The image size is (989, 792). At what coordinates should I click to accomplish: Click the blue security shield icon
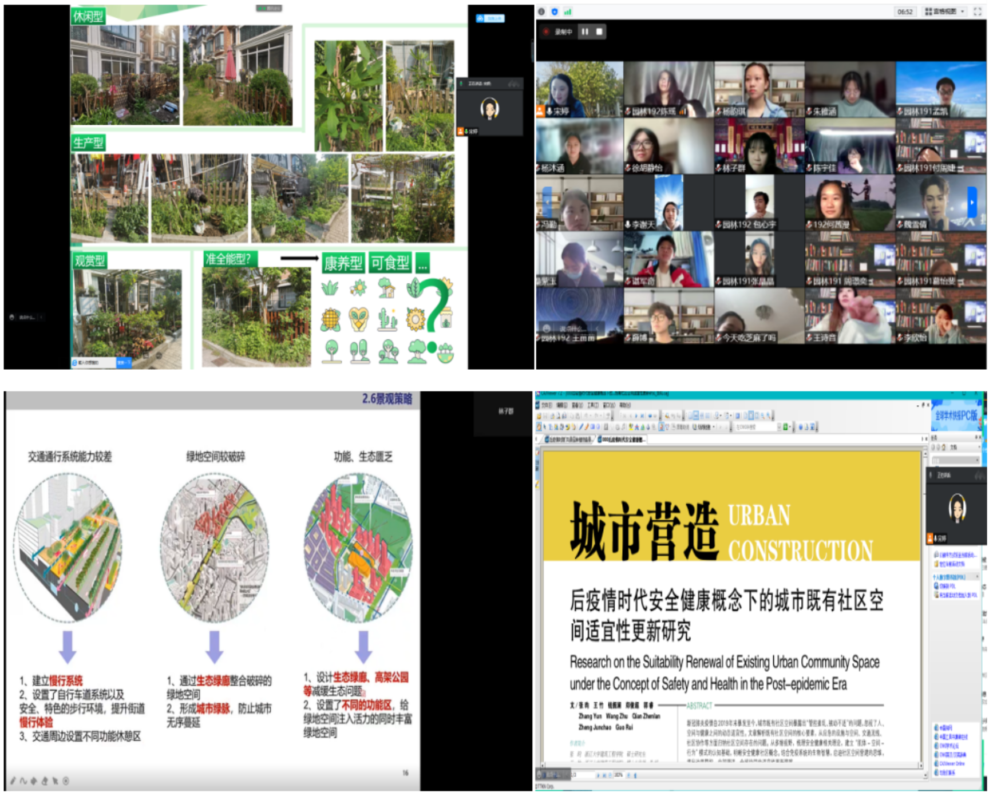[x=555, y=11]
